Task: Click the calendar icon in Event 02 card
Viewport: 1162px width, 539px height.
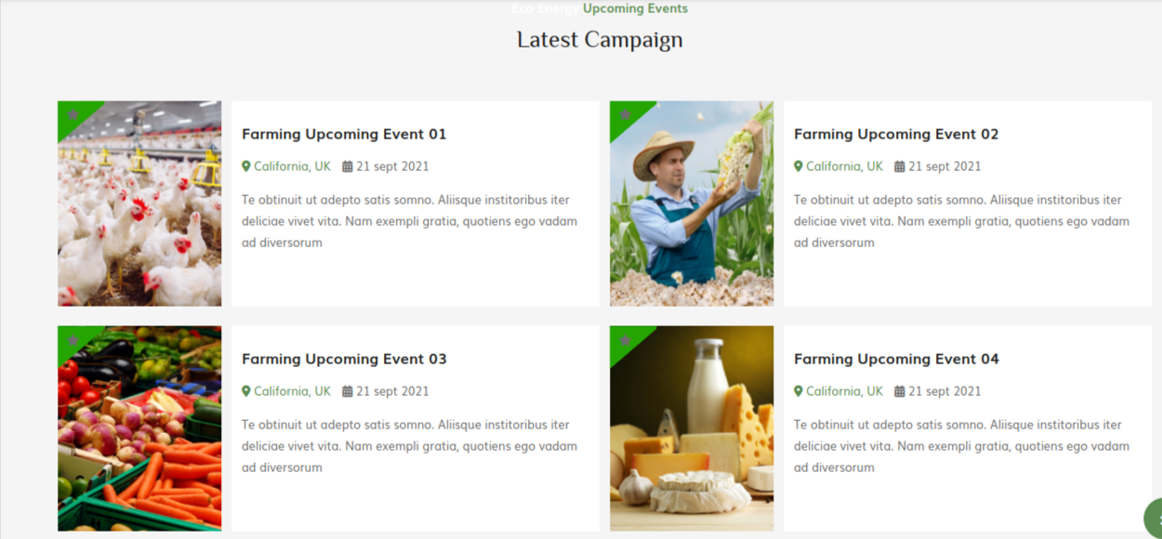Action: (900, 166)
